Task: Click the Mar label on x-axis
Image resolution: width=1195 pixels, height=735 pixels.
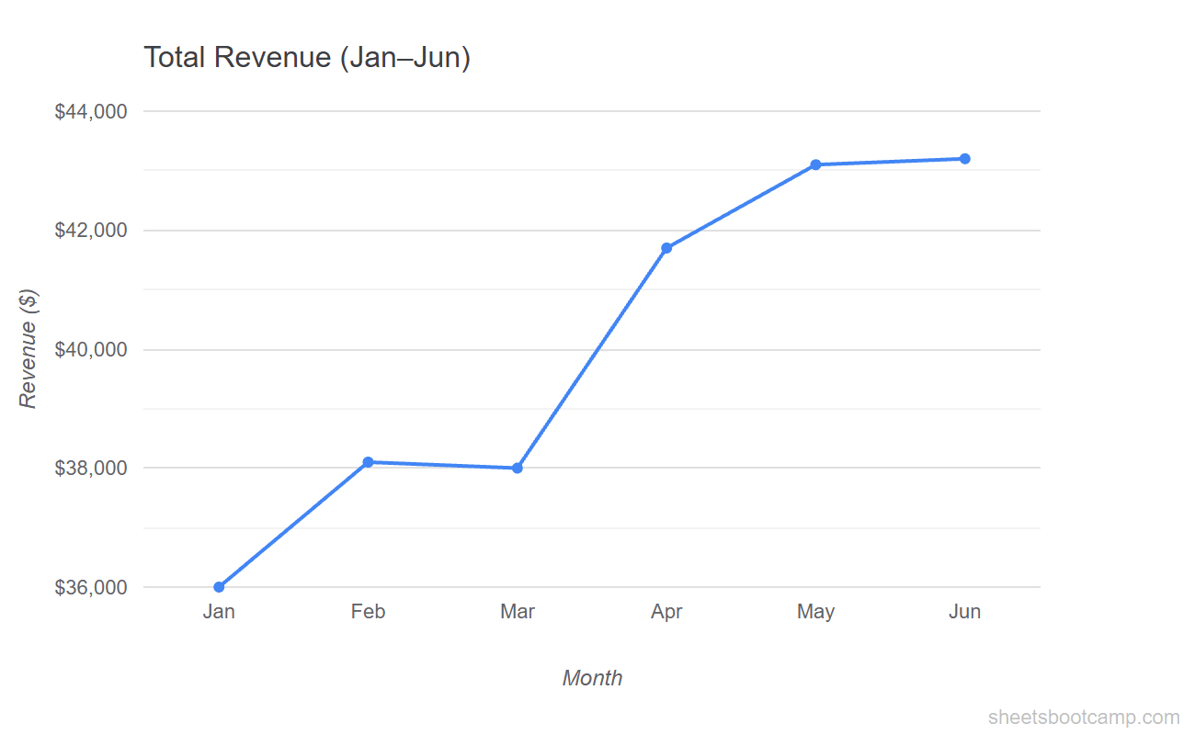Action: tap(518, 611)
